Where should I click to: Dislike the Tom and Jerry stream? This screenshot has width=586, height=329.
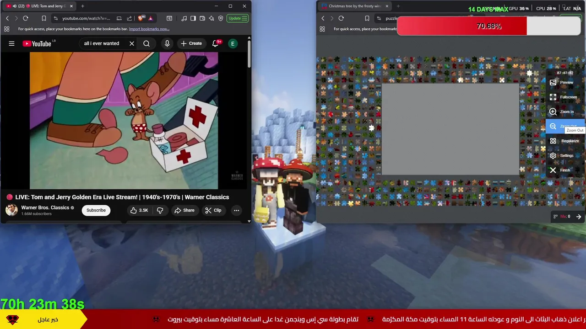pos(160,210)
